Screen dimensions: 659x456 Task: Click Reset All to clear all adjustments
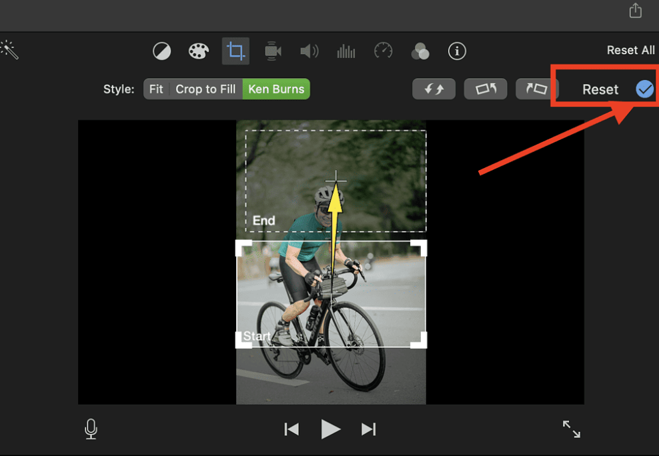(632, 49)
